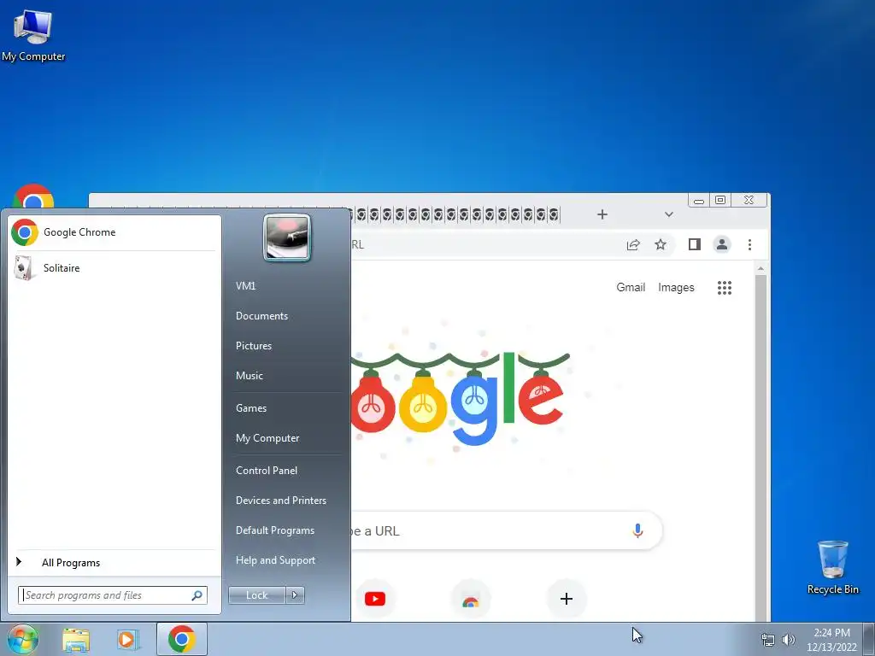The height and width of the screenshot is (656, 875).
Task: Open Music from Start menu
Action: click(x=249, y=376)
